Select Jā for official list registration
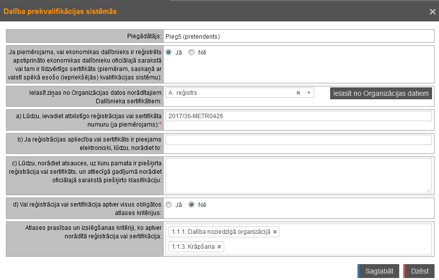Image resolution: width=439 pixels, height=280 pixels. click(x=169, y=52)
